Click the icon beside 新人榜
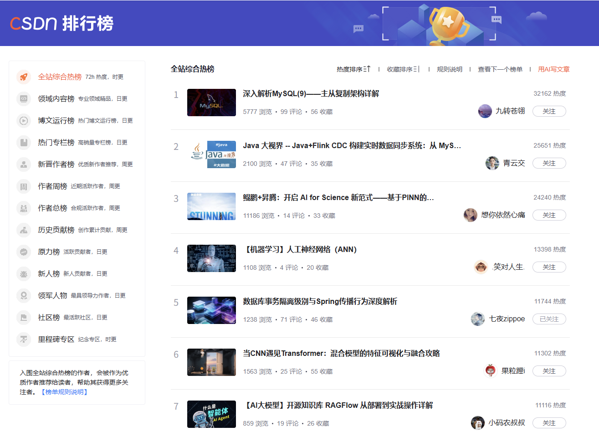 click(24, 273)
